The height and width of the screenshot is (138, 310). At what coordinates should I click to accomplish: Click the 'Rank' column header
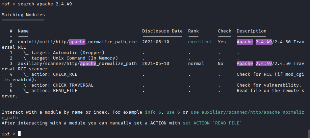pos(193,31)
